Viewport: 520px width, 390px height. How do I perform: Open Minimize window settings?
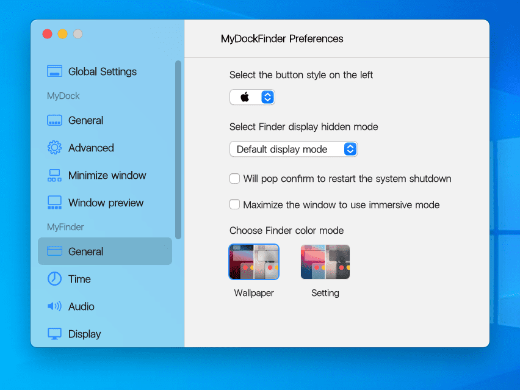coord(105,175)
